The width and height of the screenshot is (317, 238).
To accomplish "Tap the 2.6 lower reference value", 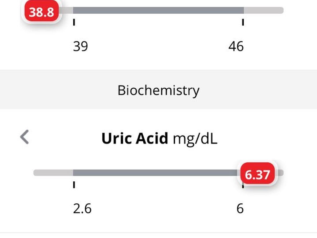I will pos(82,209).
